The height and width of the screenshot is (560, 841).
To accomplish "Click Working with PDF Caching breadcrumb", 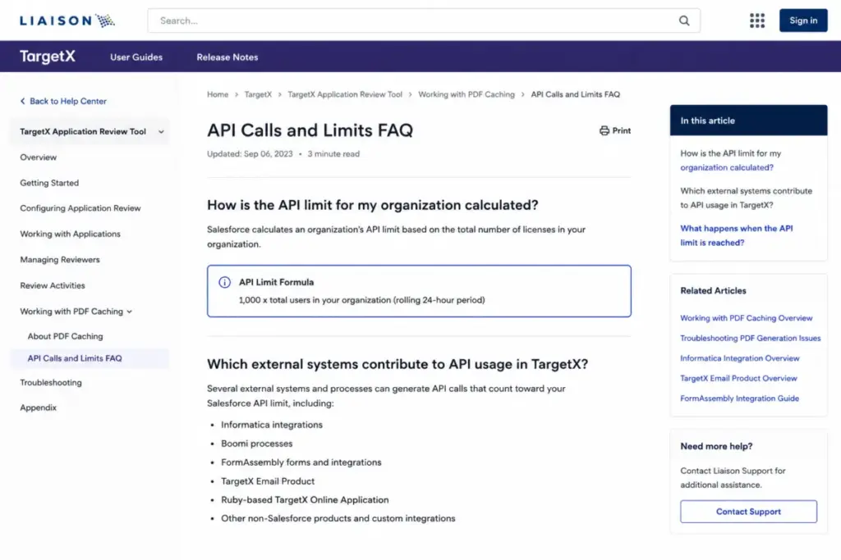I will [466, 94].
